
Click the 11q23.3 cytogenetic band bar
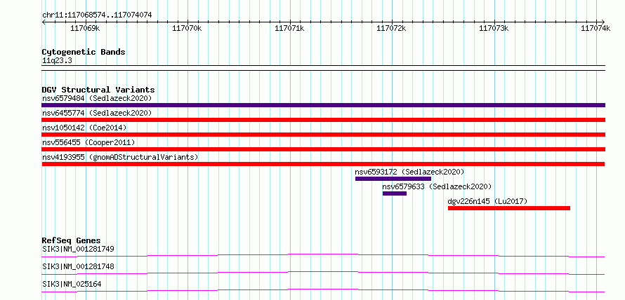[x=323, y=68]
